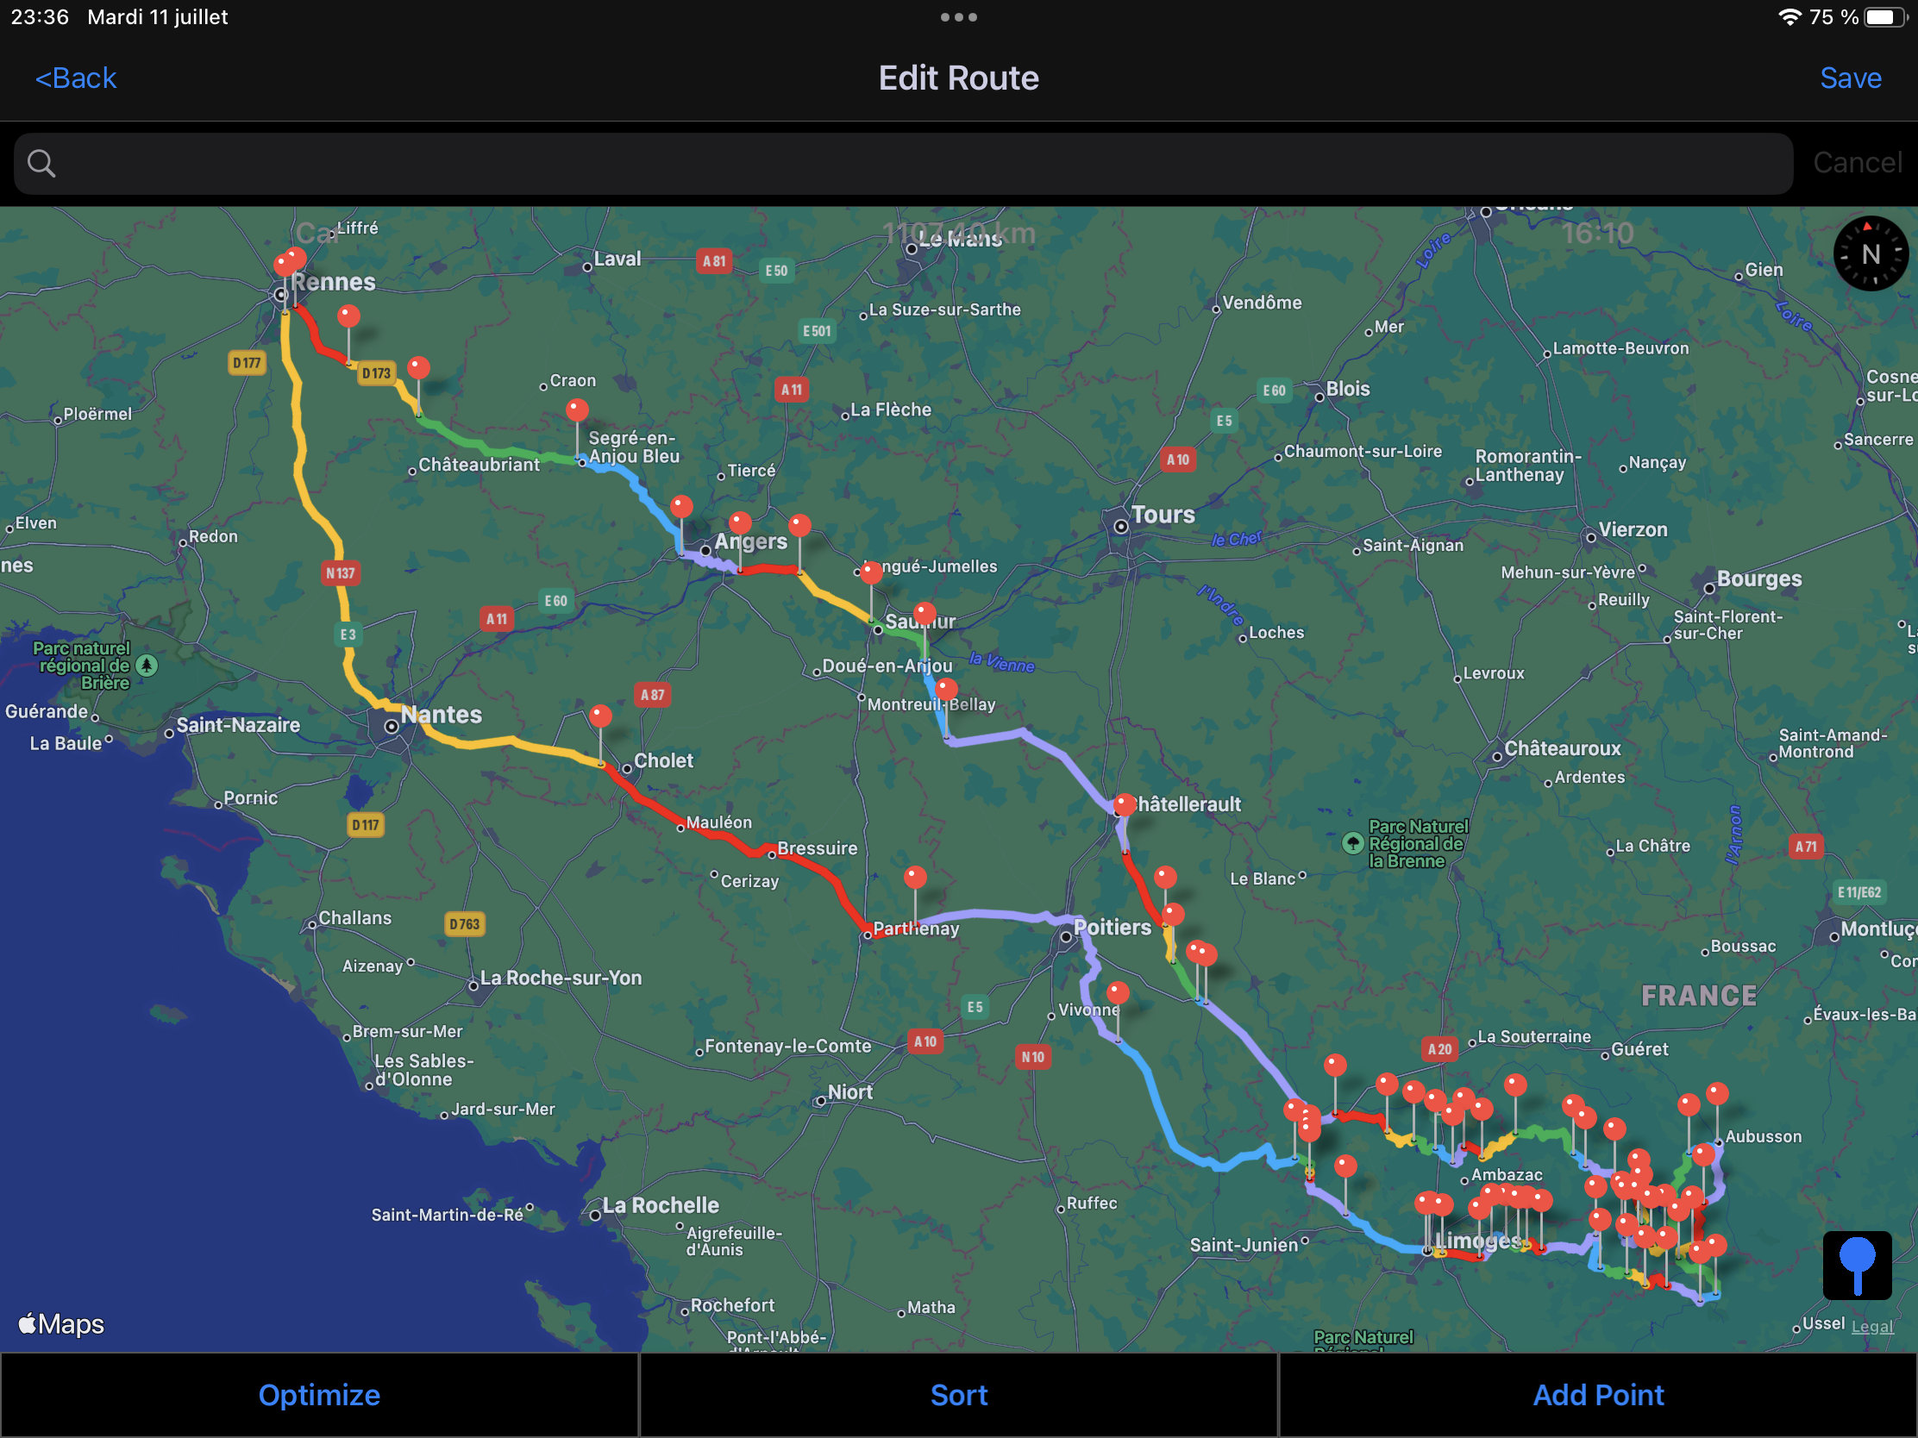
Task: Open the three-dot multitasking menu
Action: [958, 17]
